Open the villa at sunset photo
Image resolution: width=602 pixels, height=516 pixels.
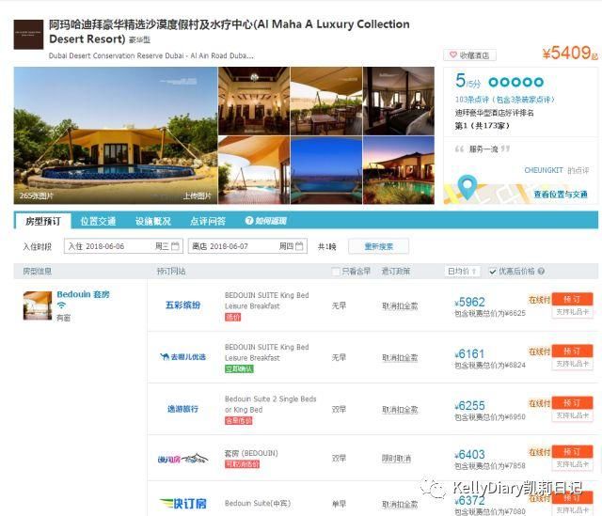tap(399, 170)
